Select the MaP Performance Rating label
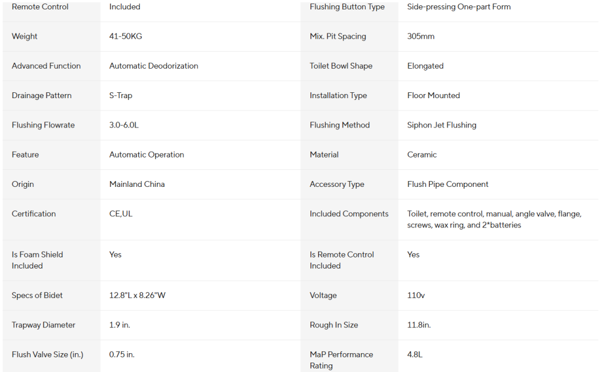This screenshot has width=602, height=372. tap(342, 360)
